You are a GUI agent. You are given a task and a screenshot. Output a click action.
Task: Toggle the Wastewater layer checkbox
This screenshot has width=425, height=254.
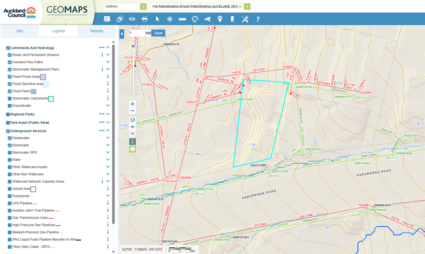coord(10,138)
